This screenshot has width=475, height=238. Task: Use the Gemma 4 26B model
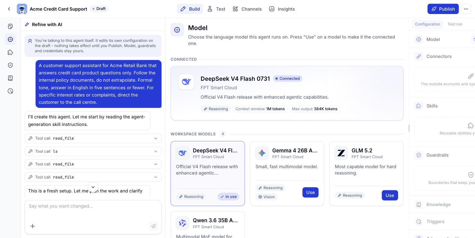(x=310, y=192)
